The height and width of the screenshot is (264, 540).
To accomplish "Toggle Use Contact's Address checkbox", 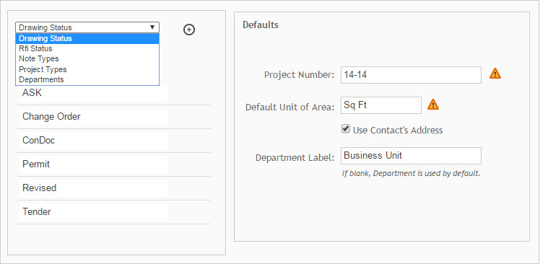I will [345, 128].
